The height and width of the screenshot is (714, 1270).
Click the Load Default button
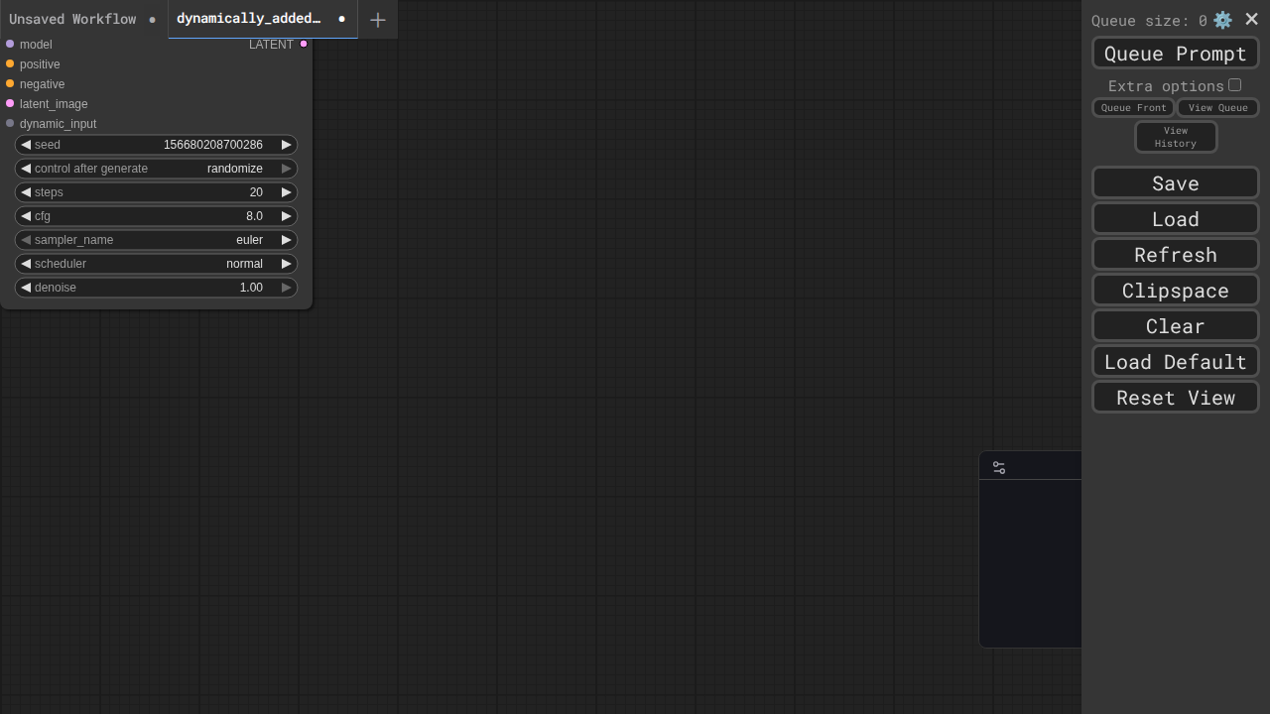click(1175, 362)
